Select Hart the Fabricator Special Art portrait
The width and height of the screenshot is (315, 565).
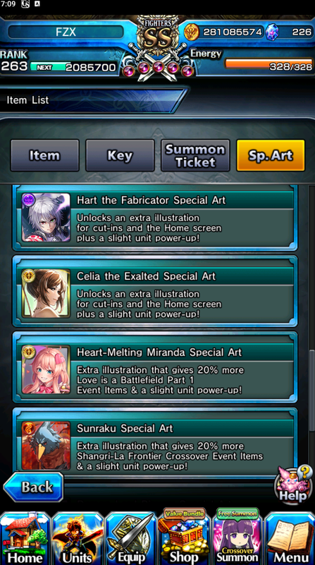(46, 218)
